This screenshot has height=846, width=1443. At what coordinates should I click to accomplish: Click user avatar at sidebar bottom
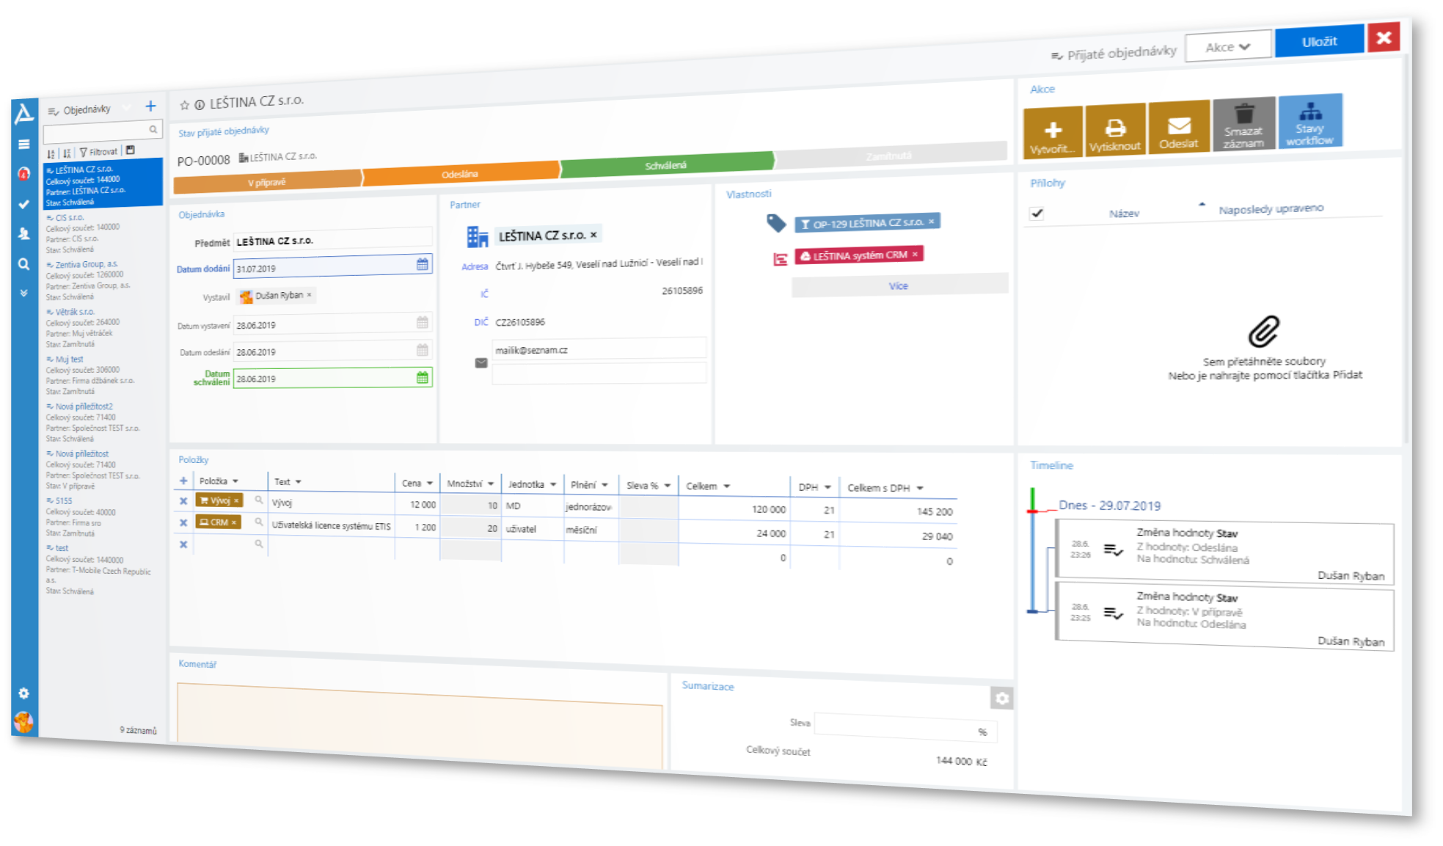[24, 722]
